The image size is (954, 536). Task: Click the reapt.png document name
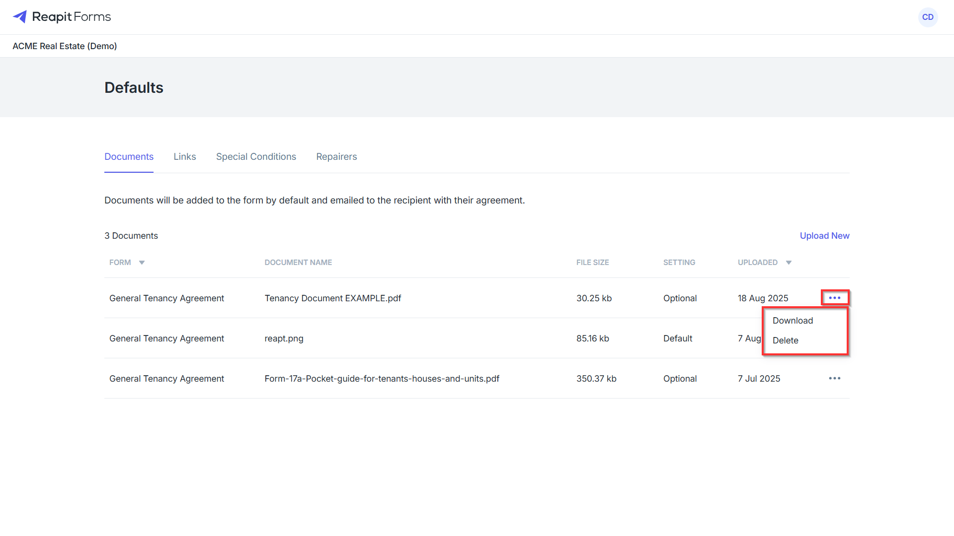pos(284,338)
